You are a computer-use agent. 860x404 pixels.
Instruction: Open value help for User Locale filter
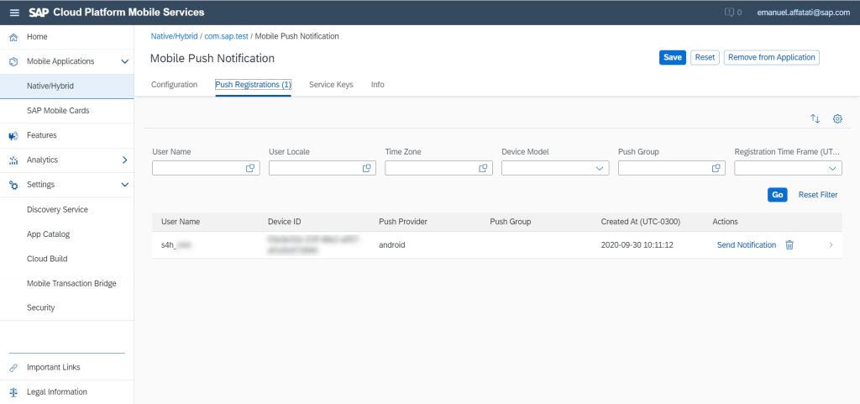click(x=366, y=168)
